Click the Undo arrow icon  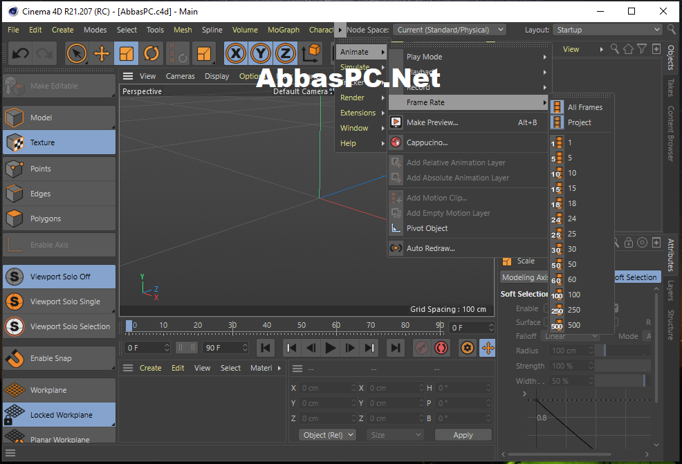coord(21,53)
